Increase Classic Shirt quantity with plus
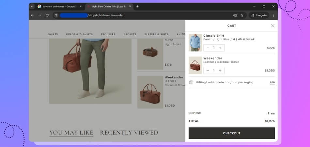 tap(220, 48)
